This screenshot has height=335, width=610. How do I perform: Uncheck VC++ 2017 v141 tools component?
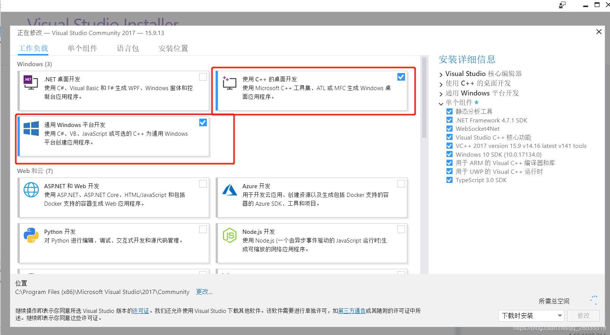(450, 146)
